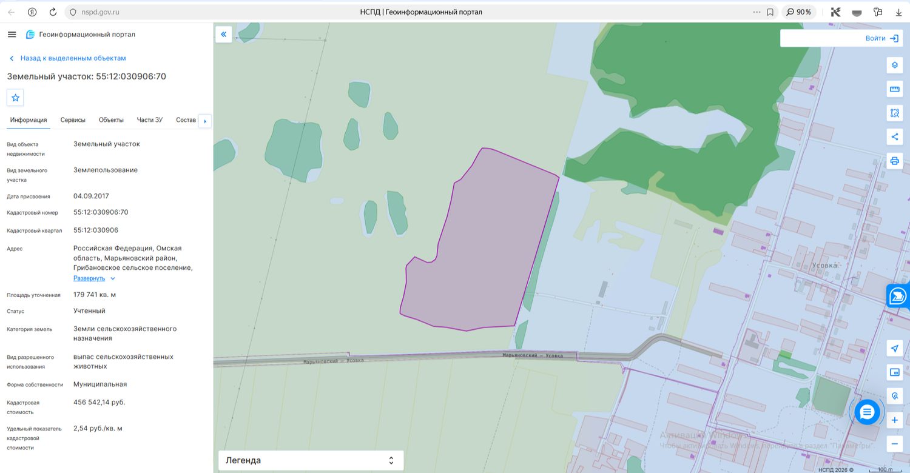Select the Информация tab

[x=29, y=120]
